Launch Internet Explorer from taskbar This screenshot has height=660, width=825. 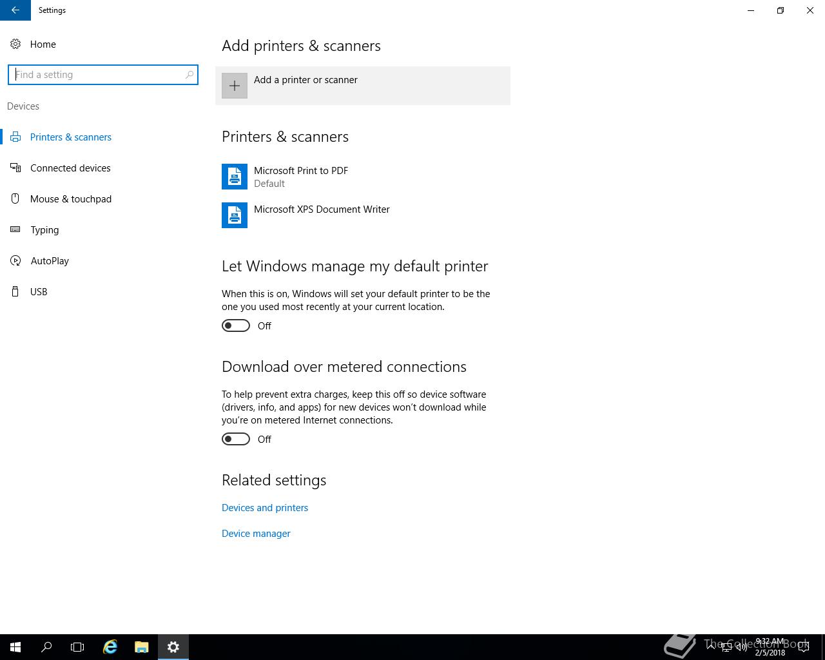click(x=110, y=647)
